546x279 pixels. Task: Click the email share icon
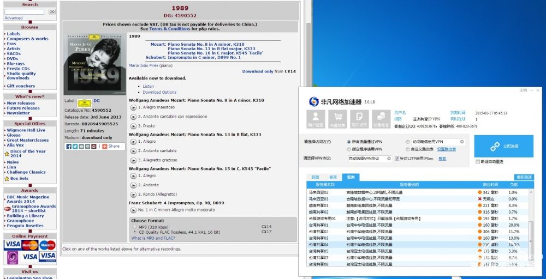(x=81, y=146)
